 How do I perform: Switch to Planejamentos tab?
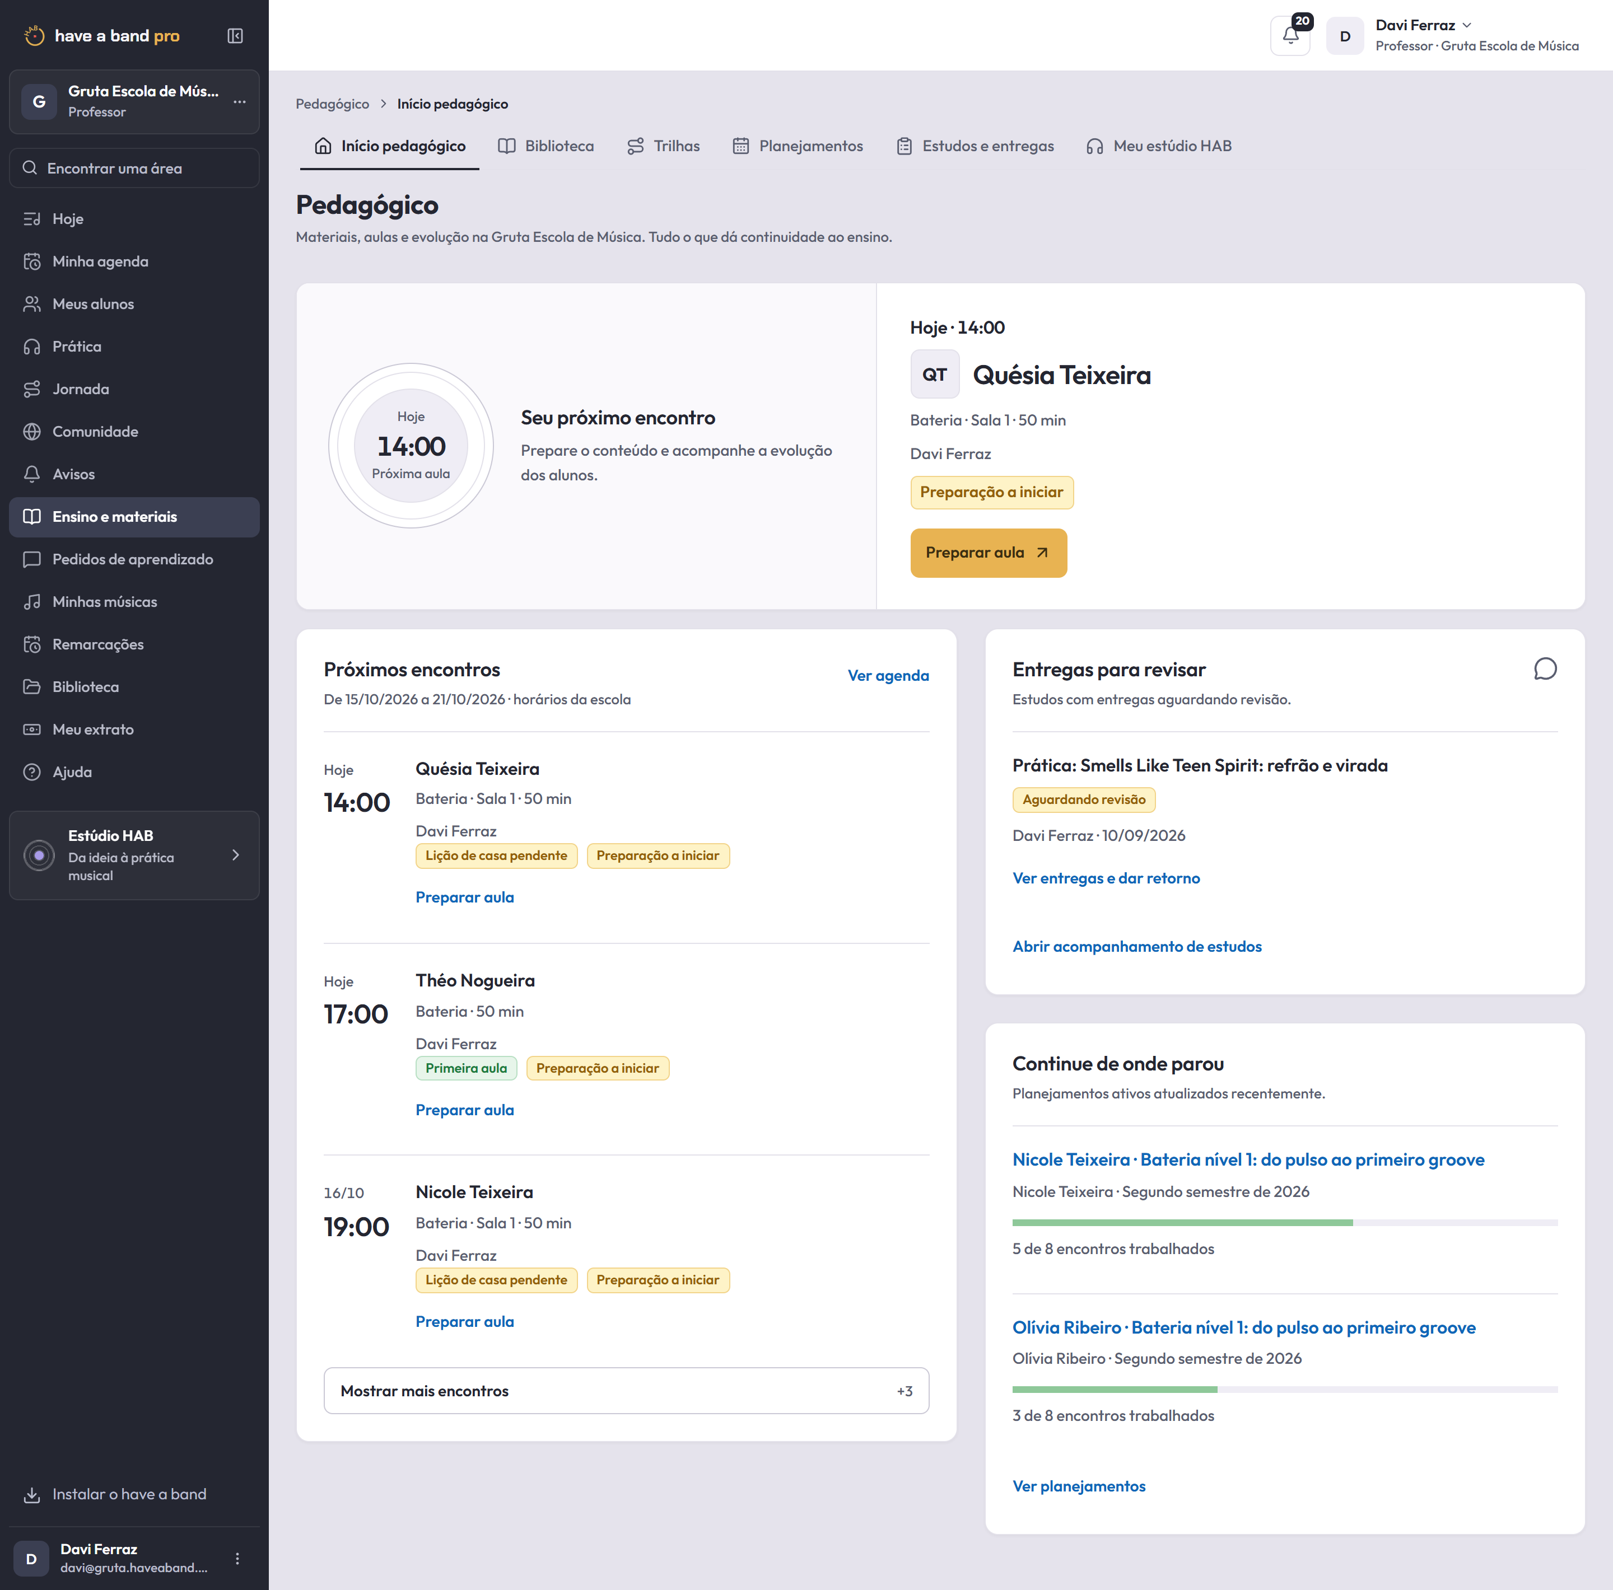tap(798, 146)
